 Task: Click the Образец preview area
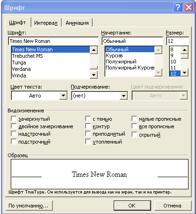pos(100,174)
